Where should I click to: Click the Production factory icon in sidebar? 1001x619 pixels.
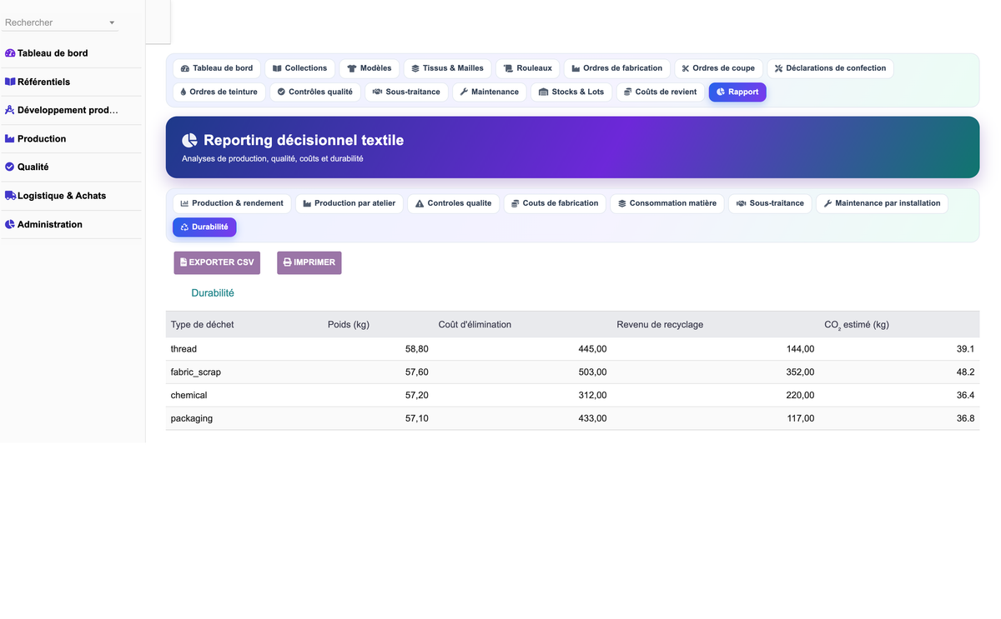tap(10, 139)
